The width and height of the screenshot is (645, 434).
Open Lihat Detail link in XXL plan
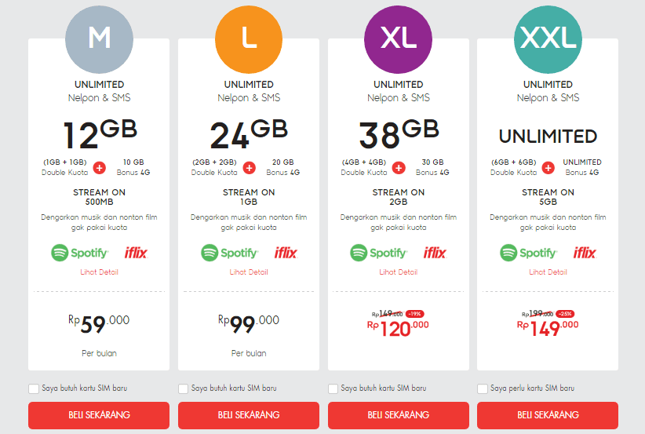548,272
